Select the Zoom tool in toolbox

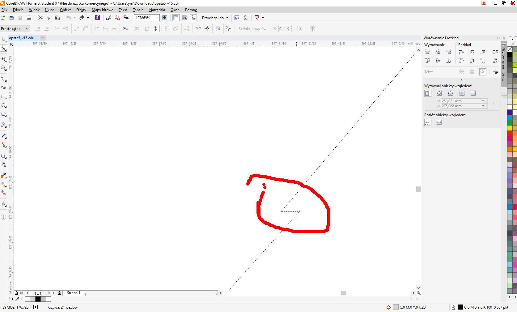[4, 68]
